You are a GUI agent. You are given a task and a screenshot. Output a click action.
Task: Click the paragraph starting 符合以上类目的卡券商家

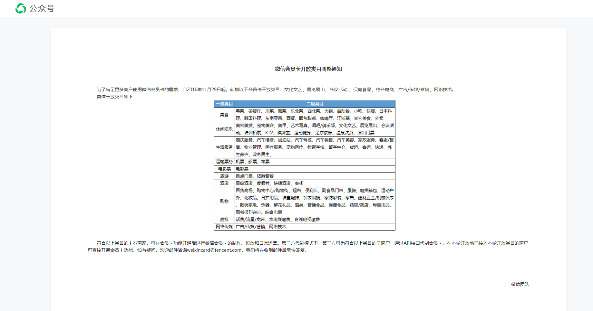308,247
